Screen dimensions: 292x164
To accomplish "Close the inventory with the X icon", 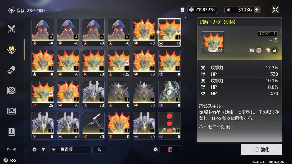I will (x=275, y=10).
